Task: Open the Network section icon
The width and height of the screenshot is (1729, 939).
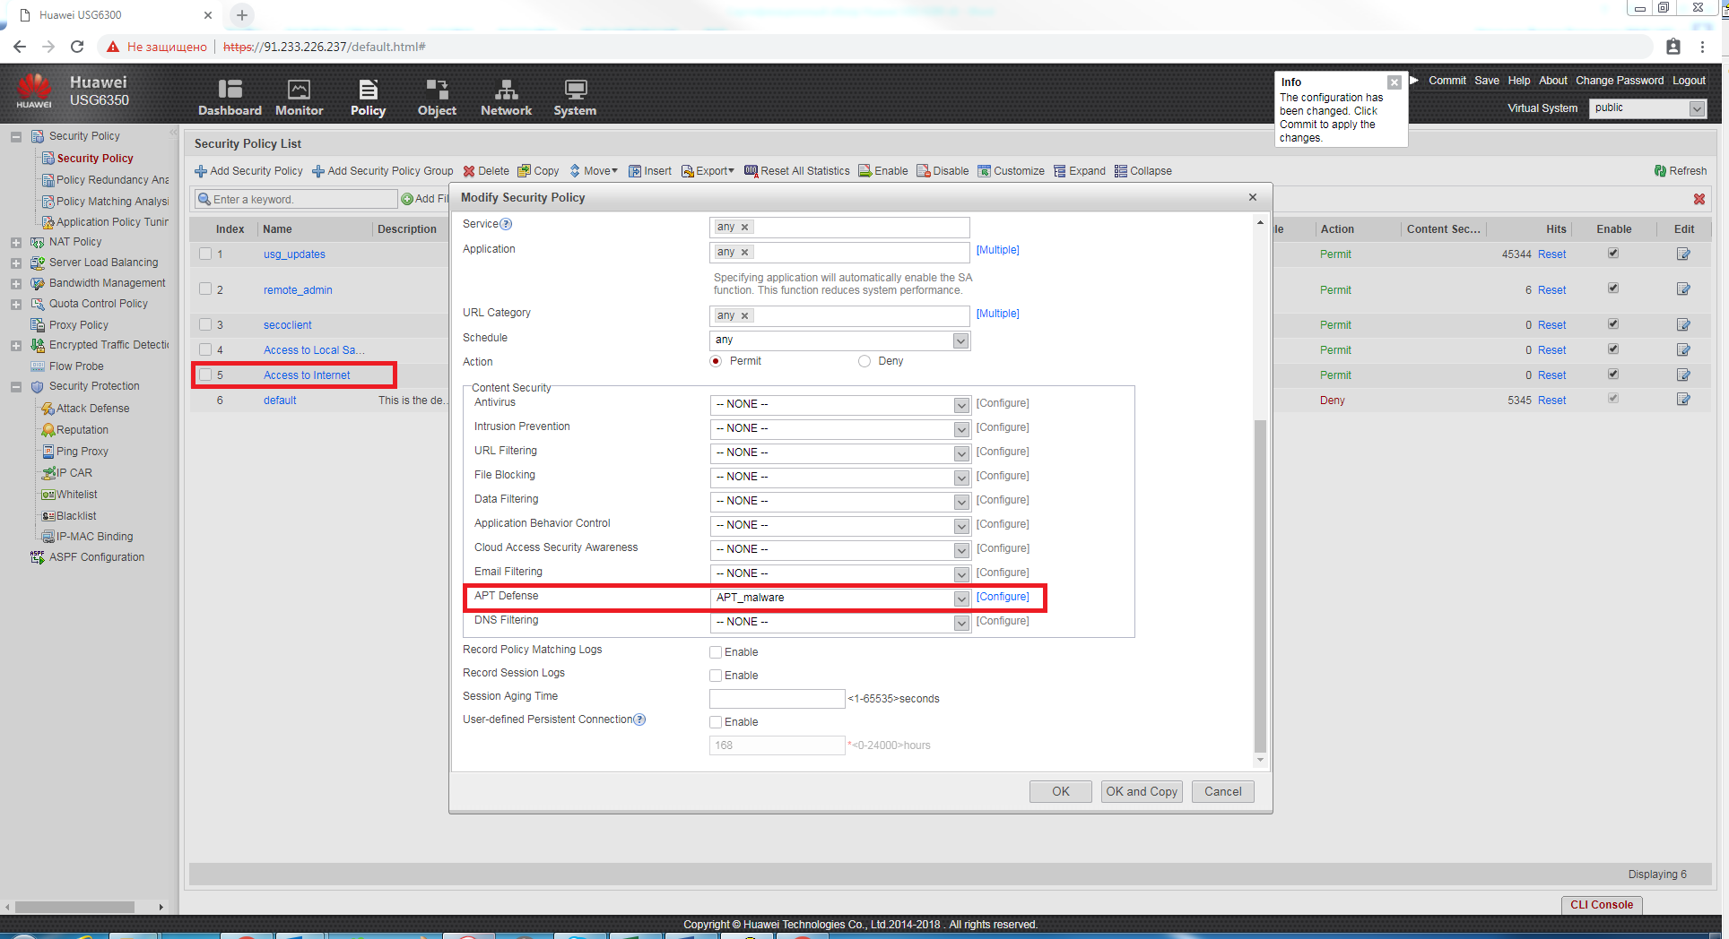Action: pos(506,89)
